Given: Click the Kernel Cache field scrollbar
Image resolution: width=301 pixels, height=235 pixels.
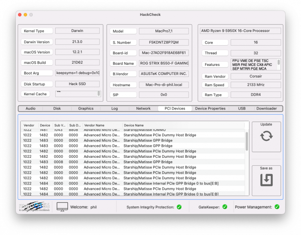Looking at the screenshot, I should [x=99, y=93].
